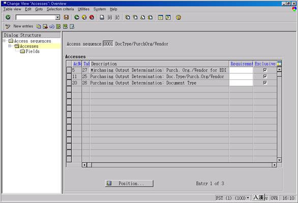Screen dimensions: 298x203
Task: Open the system status dropdown arrow
Action: click(x=248, y=198)
